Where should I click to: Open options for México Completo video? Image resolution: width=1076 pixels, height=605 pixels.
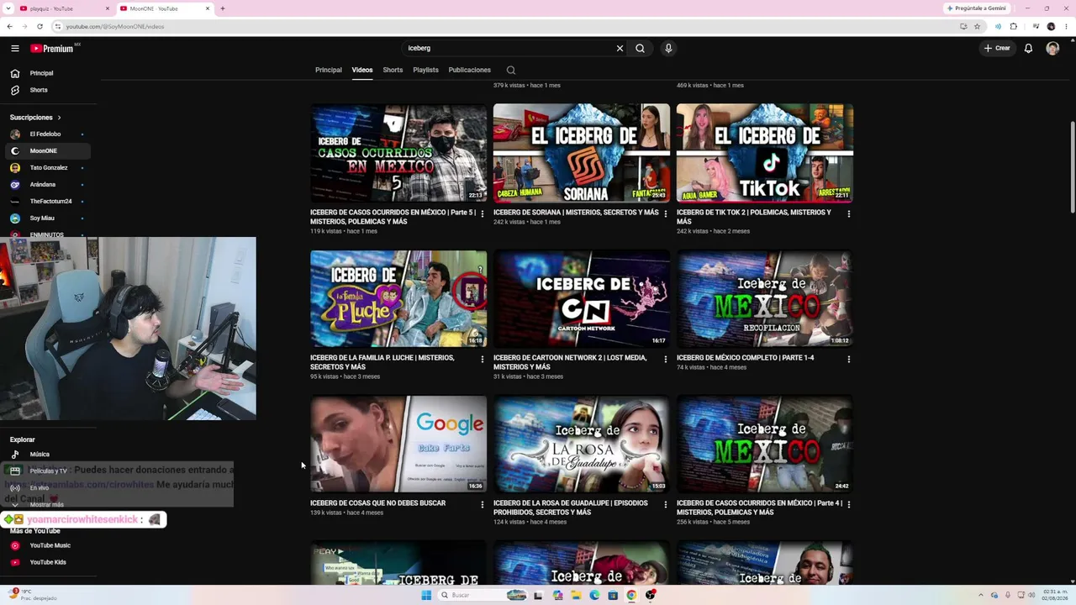tap(849, 360)
